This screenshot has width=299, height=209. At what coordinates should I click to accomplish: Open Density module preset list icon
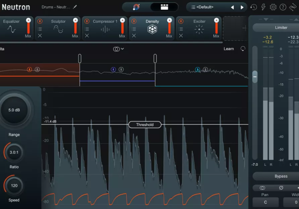134,29
